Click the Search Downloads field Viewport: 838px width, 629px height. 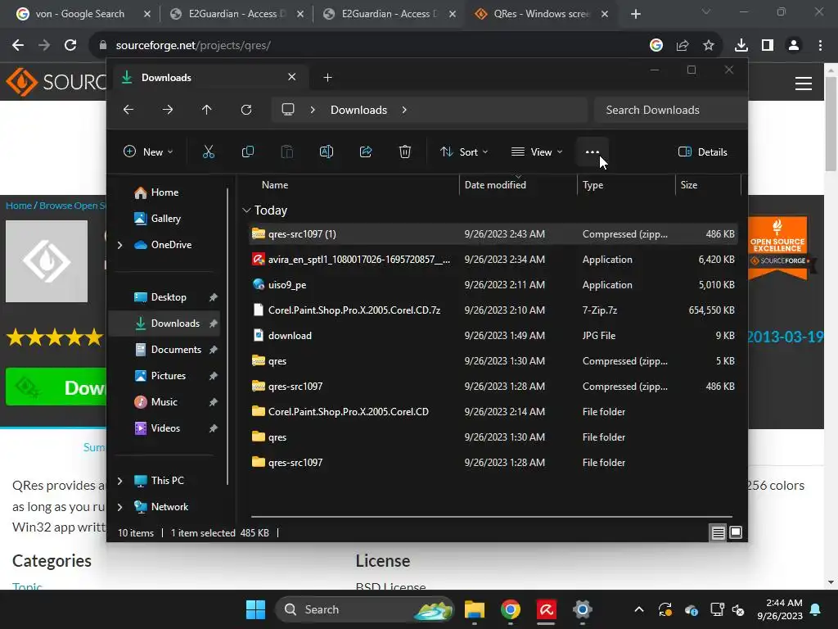click(671, 110)
